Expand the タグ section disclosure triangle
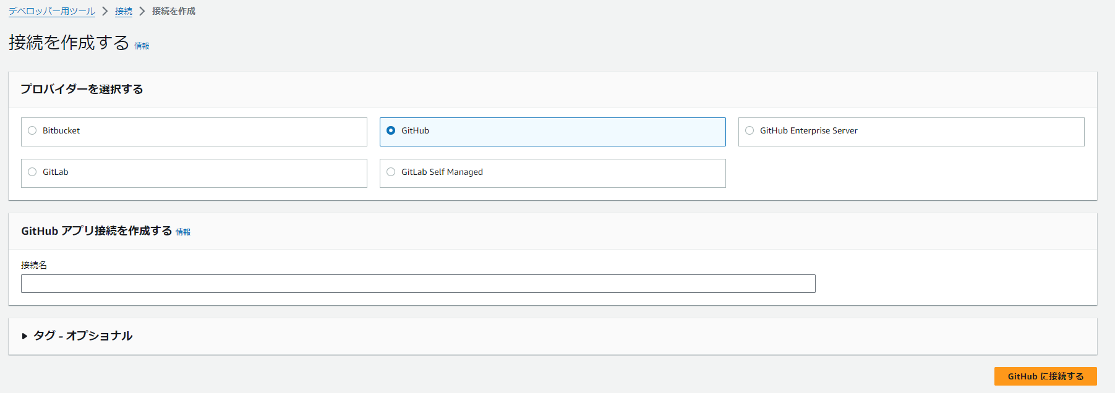 pyautogui.click(x=25, y=336)
